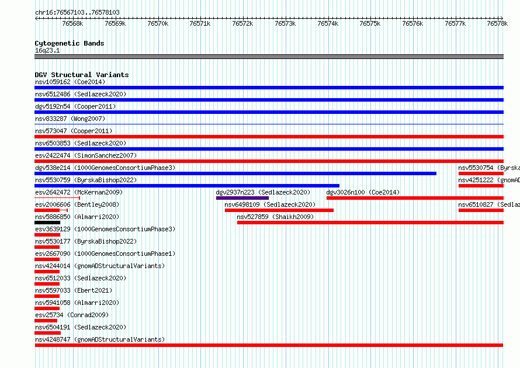Screen dimensions: 520x368
Task: Open esv2667090 (1000GenomesConsortiumPhase1) label
Action: (105, 254)
